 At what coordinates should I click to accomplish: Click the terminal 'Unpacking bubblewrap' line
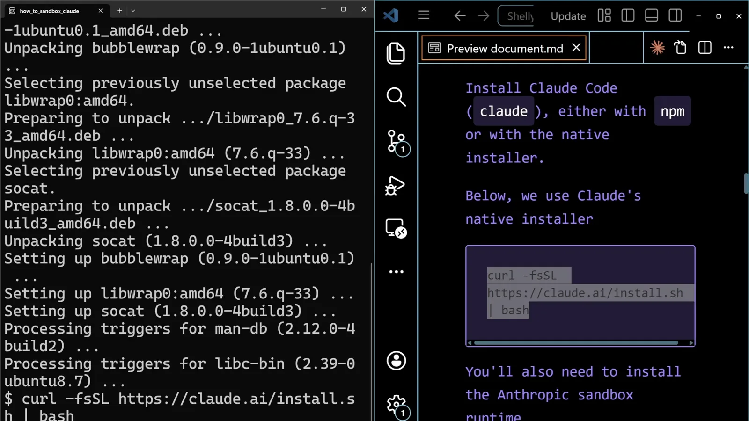175,48
